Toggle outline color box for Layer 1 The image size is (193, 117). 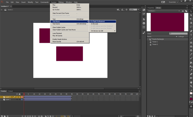(x=22, y=100)
